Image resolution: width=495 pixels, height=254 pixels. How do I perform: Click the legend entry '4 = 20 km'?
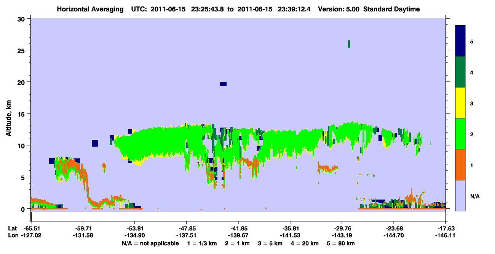(x=305, y=243)
